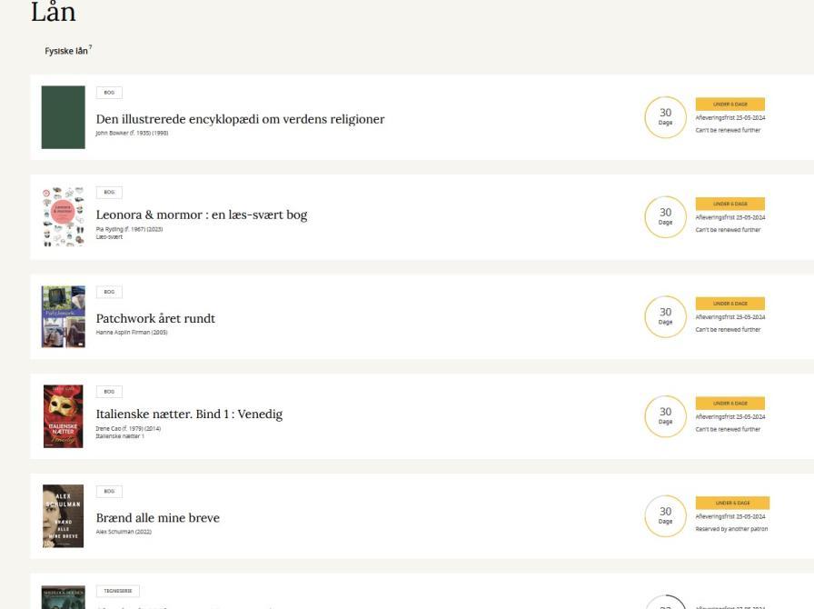Click the Leonora & mormor cover image
Image resolution: width=814 pixels, height=609 pixels.
(x=63, y=217)
